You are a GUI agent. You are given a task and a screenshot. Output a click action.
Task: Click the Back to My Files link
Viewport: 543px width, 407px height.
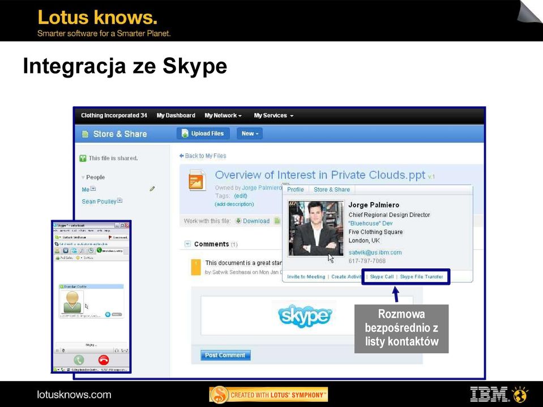(203, 156)
